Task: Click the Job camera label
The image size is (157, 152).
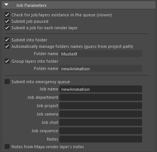Action: click(x=47, y=114)
